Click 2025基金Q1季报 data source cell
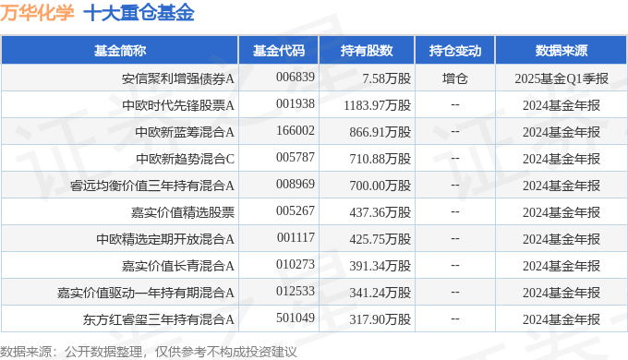Viewport: 628px width, 360px height. (562, 78)
